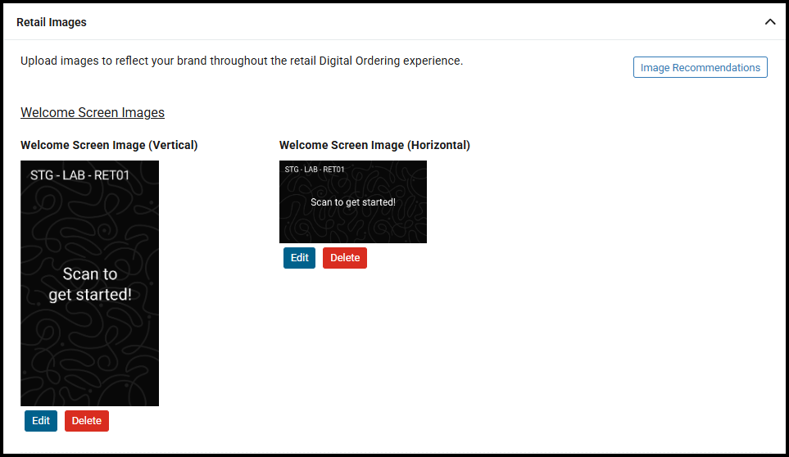The image size is (789, 457).
Task: Click the underlined Welcome Screen Images heading
Action: point(93,112)
